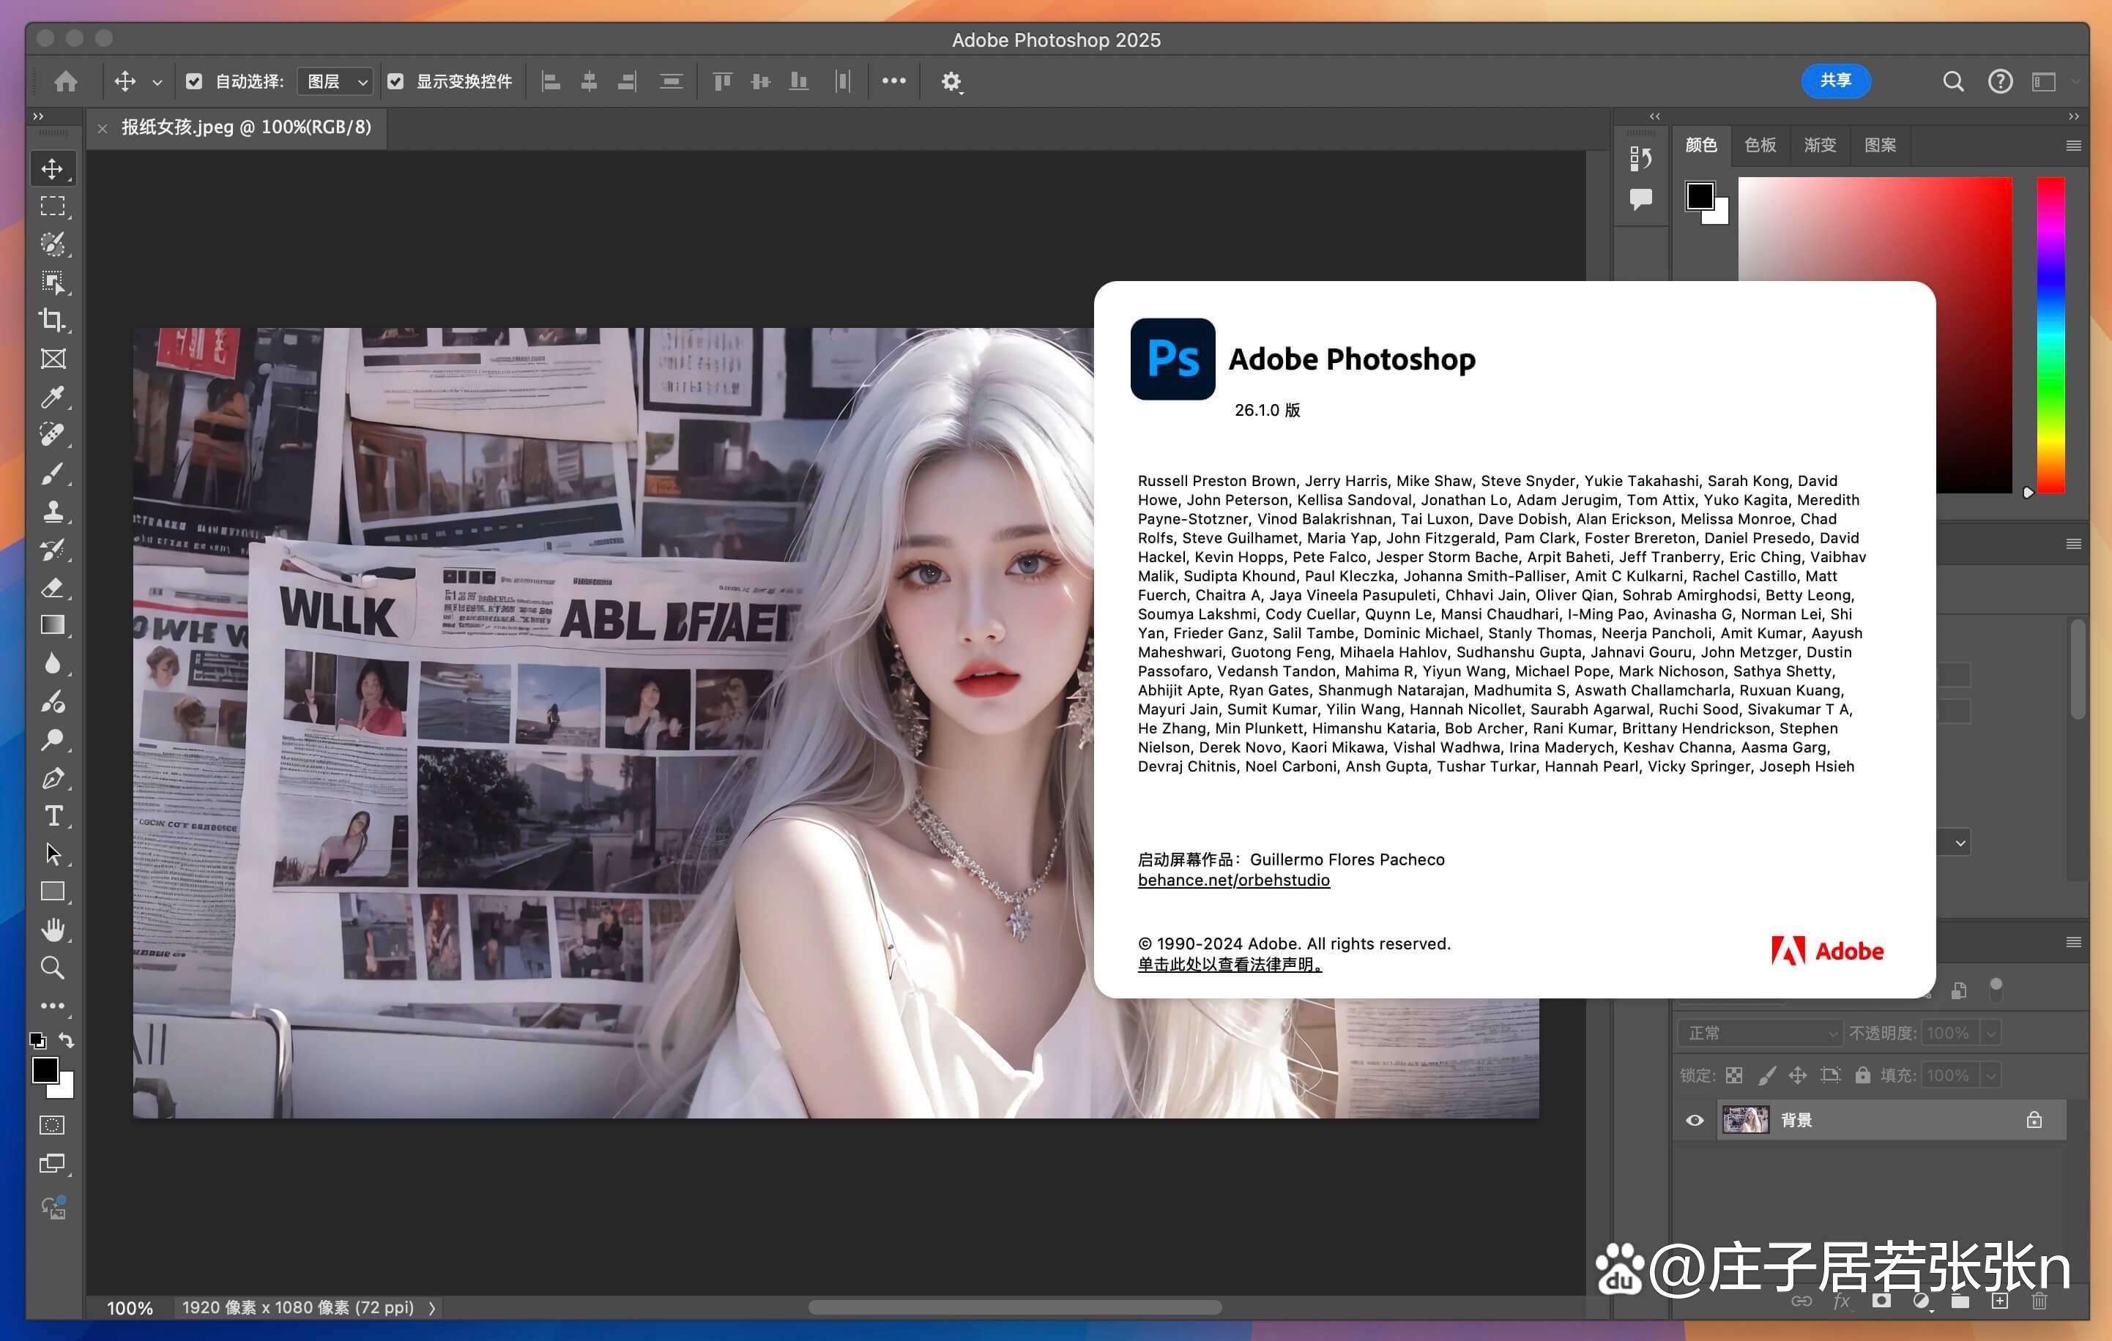This screenshot has width=2112, height=1341.
Task: Open the 不透明度 percentage dropdown arrow
Action: pos(1991,1034)
